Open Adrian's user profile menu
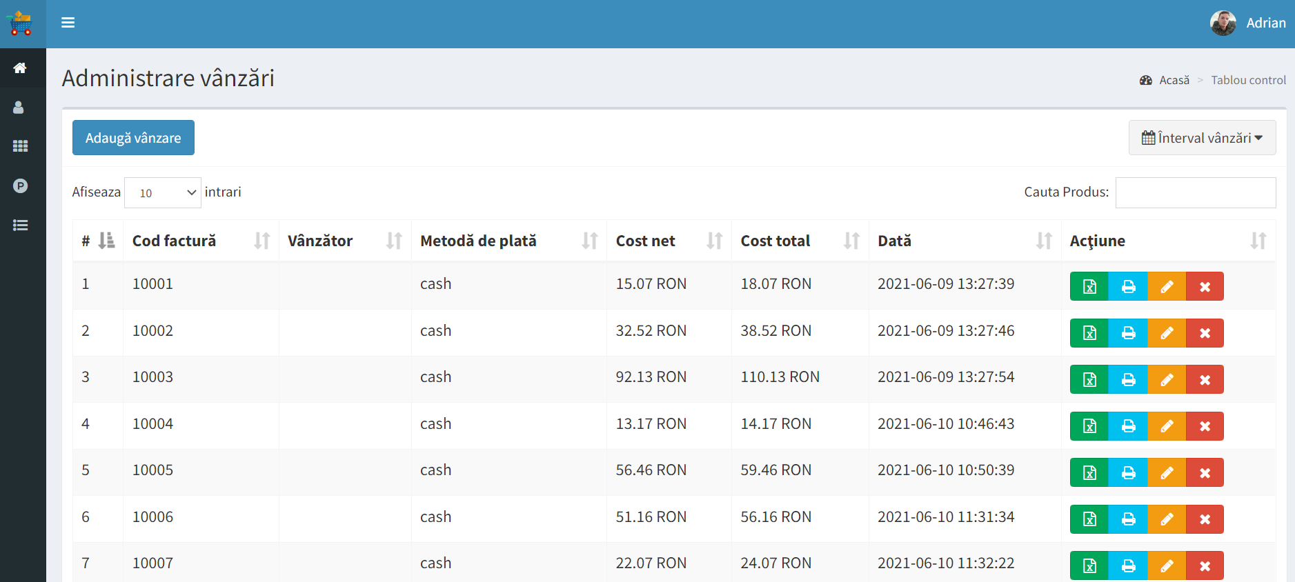Image resolution: width=1295 pixels, height=582 pixels. 1248,23
